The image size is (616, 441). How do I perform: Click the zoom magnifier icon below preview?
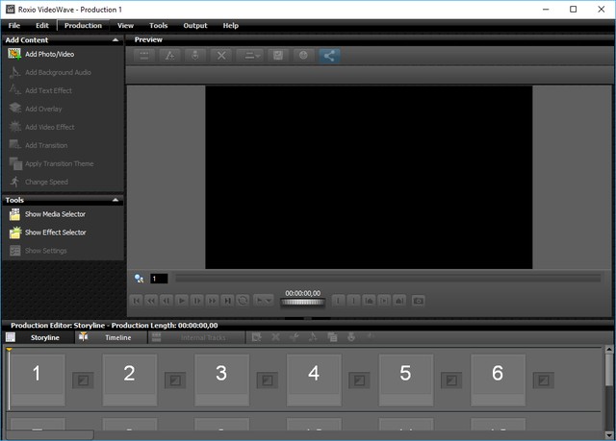point(140,279)
